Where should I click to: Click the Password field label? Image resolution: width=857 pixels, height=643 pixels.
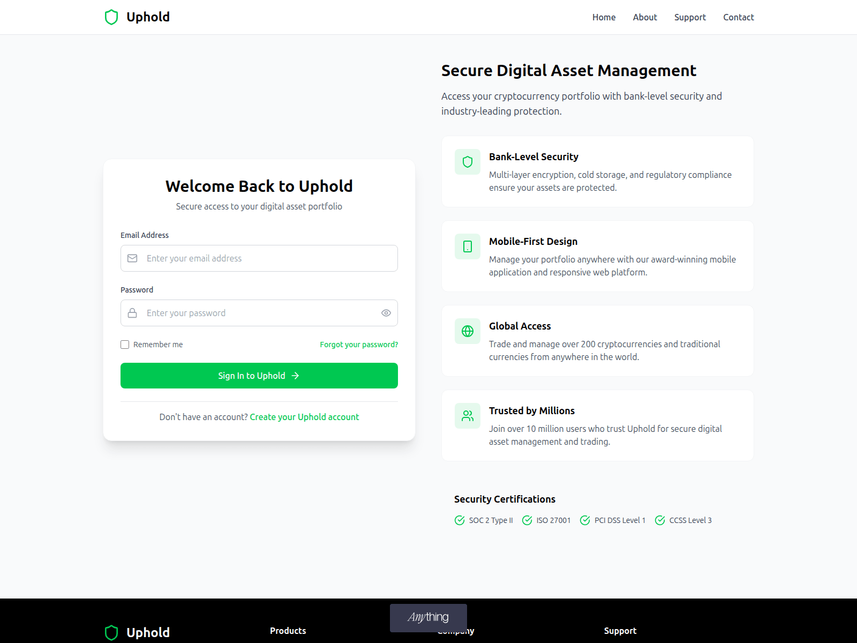(137, 290)
